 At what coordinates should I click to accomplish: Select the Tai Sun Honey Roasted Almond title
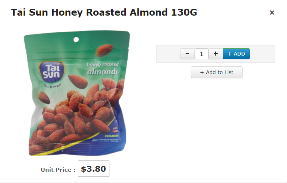pyautogui.click(x=104, y=12)
